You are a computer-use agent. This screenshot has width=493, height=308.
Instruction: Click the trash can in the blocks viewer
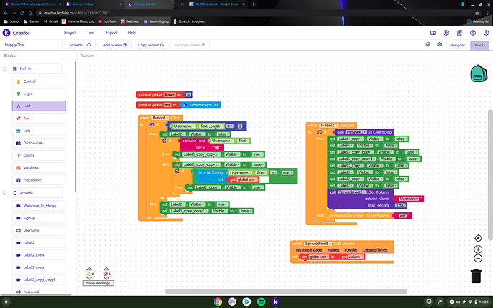click(476, 276)
